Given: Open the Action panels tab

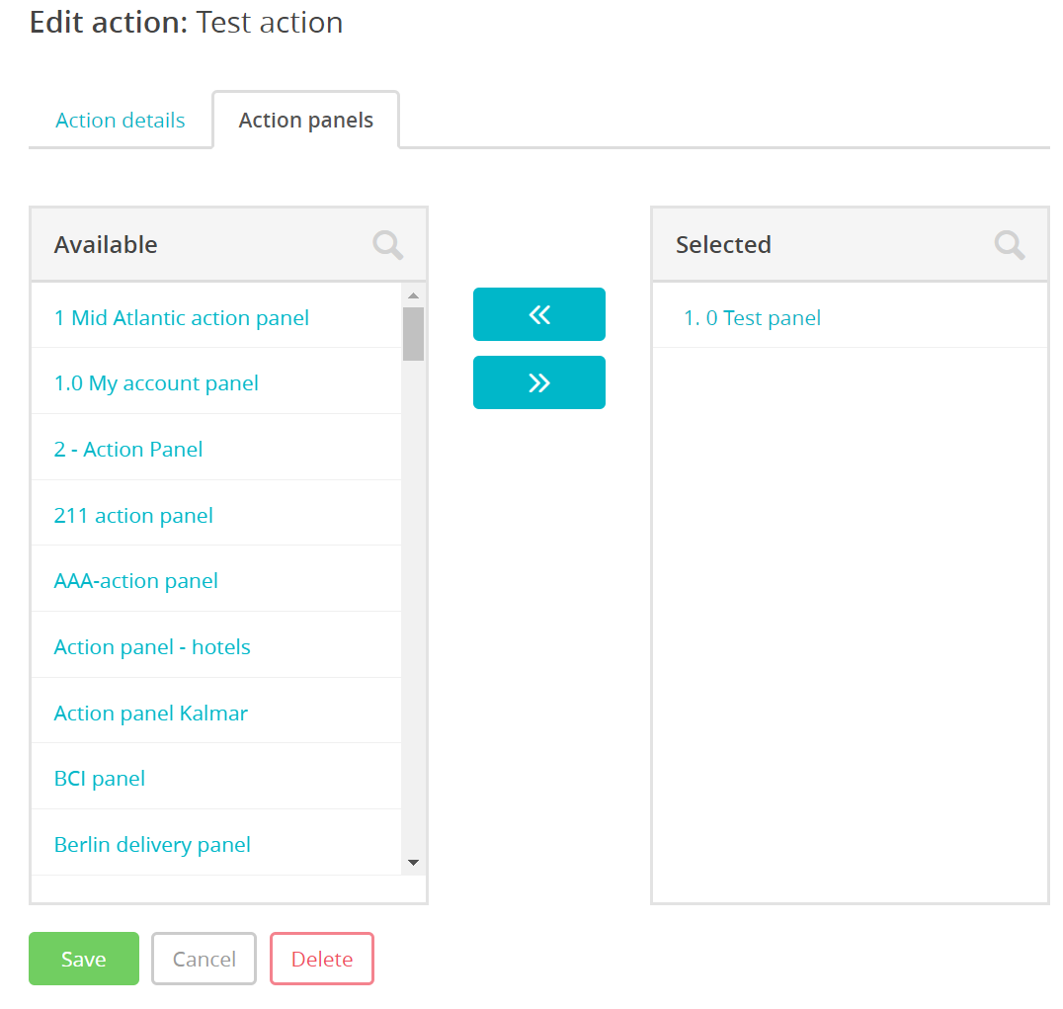Looking at the screenshot, I should 306,121.
